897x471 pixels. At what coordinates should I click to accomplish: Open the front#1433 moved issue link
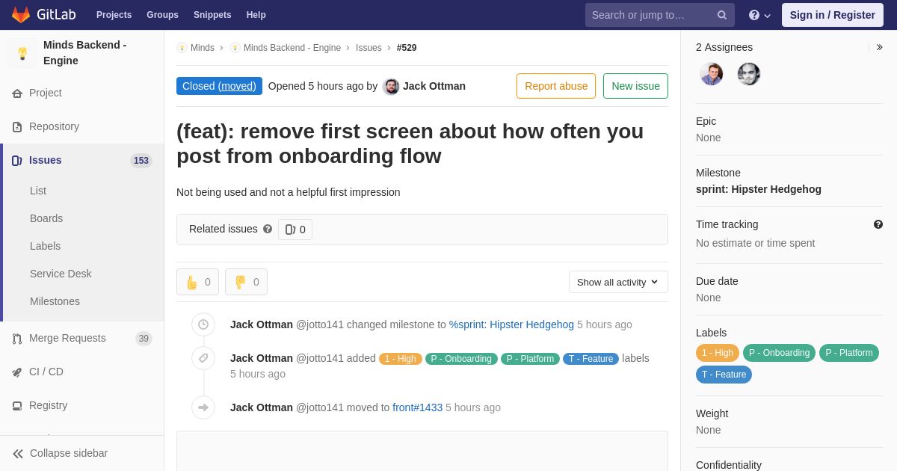pos(417,407)
